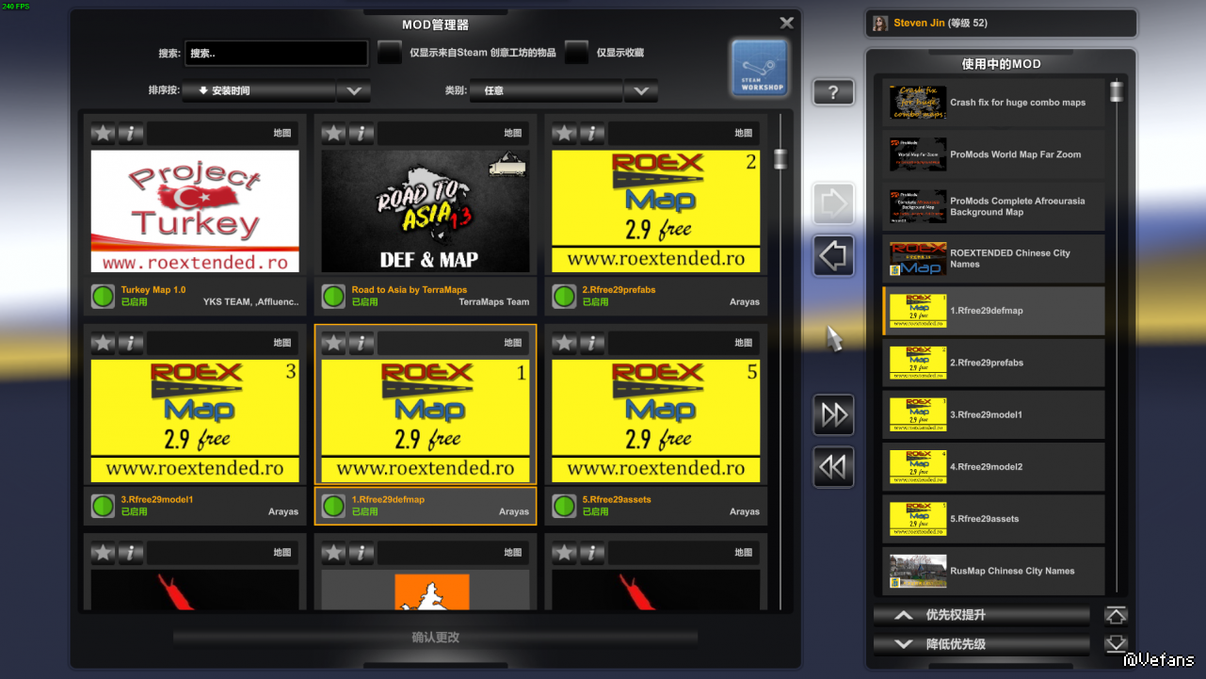Click the 降低优先级 button
Image resolution: width=1206 pixels, height=679 pixels.
click(x=982, y=644)
